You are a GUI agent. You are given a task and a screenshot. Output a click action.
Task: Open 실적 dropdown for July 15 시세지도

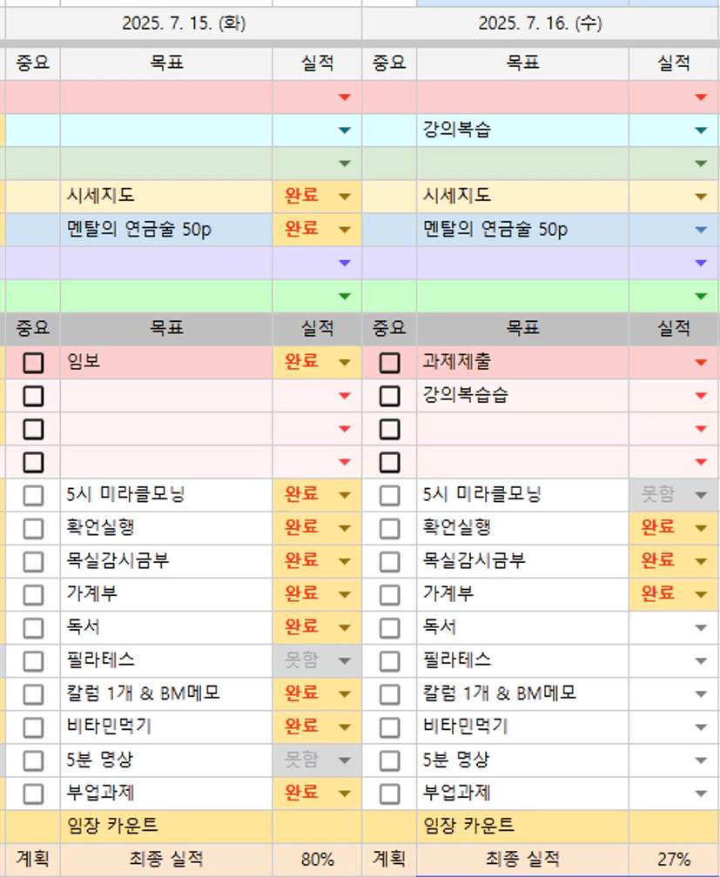tap(345, 197)
